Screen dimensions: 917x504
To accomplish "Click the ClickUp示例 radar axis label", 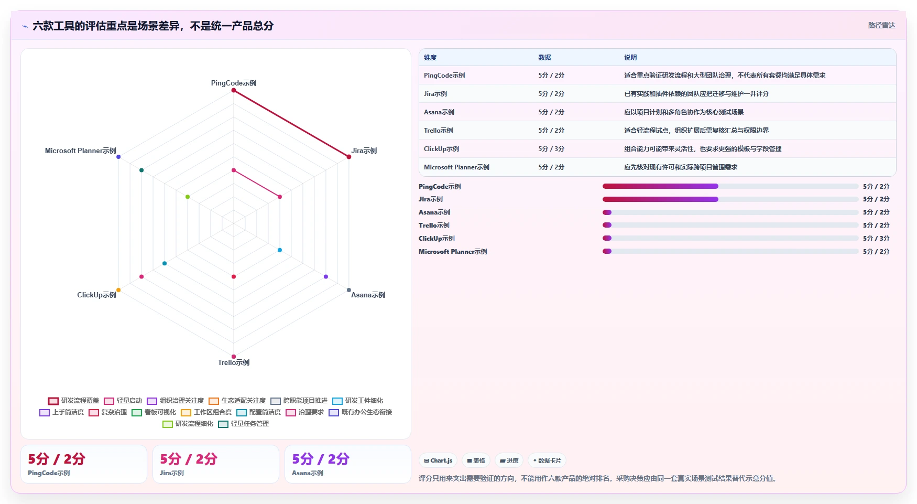I will pyautogui.click(x=97, y=295).
